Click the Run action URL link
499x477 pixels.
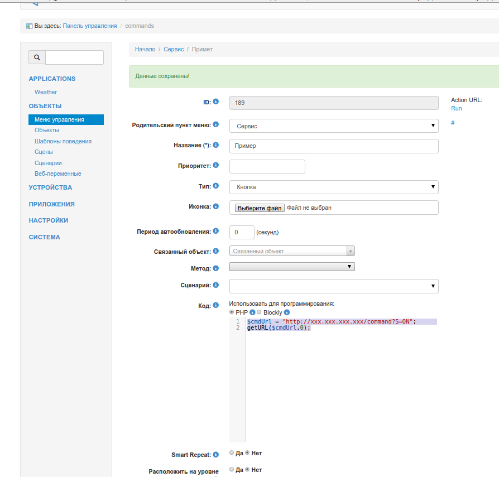456,108
